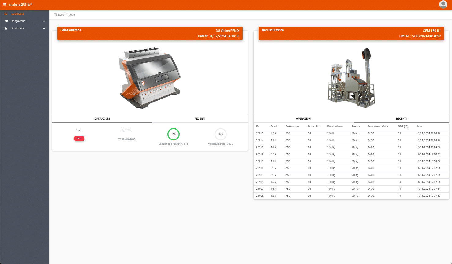
Task: Expand the Produzione menu chevron
Action: pyautogui.click(x=44, y=29)
